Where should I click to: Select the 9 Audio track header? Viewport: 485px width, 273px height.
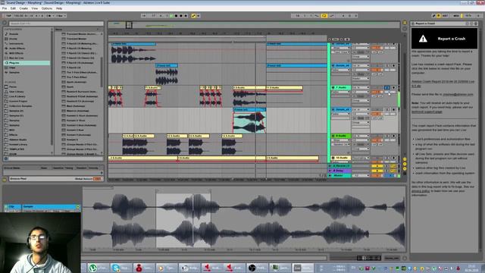(341, 136)
